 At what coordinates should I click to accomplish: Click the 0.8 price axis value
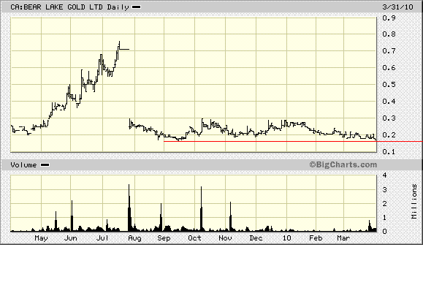389,34
